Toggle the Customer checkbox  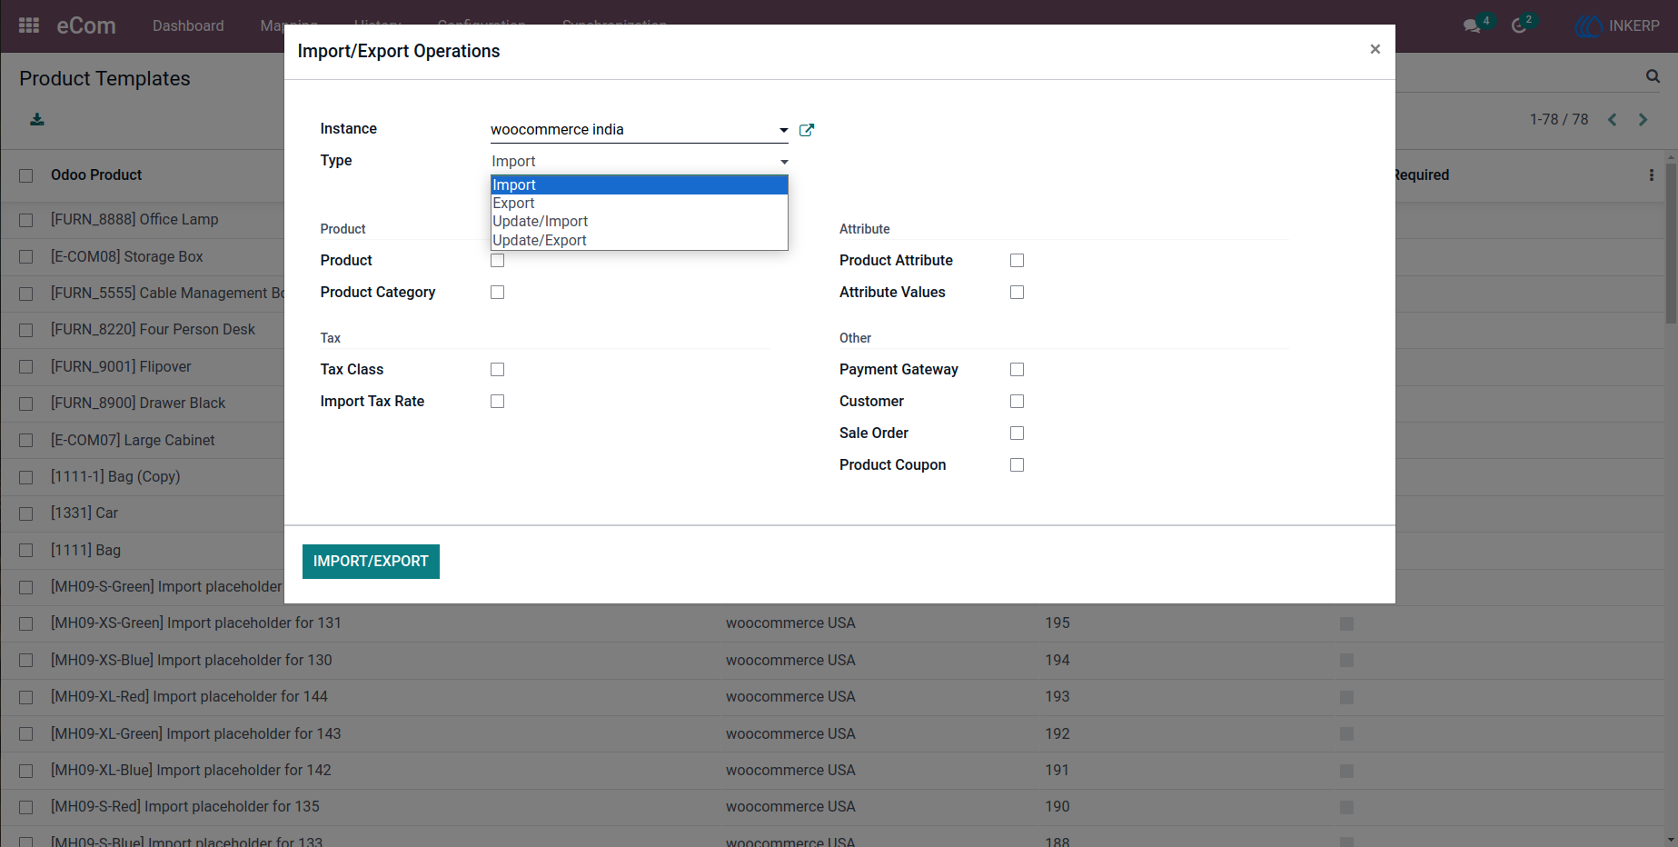[x=1017, y=401]
